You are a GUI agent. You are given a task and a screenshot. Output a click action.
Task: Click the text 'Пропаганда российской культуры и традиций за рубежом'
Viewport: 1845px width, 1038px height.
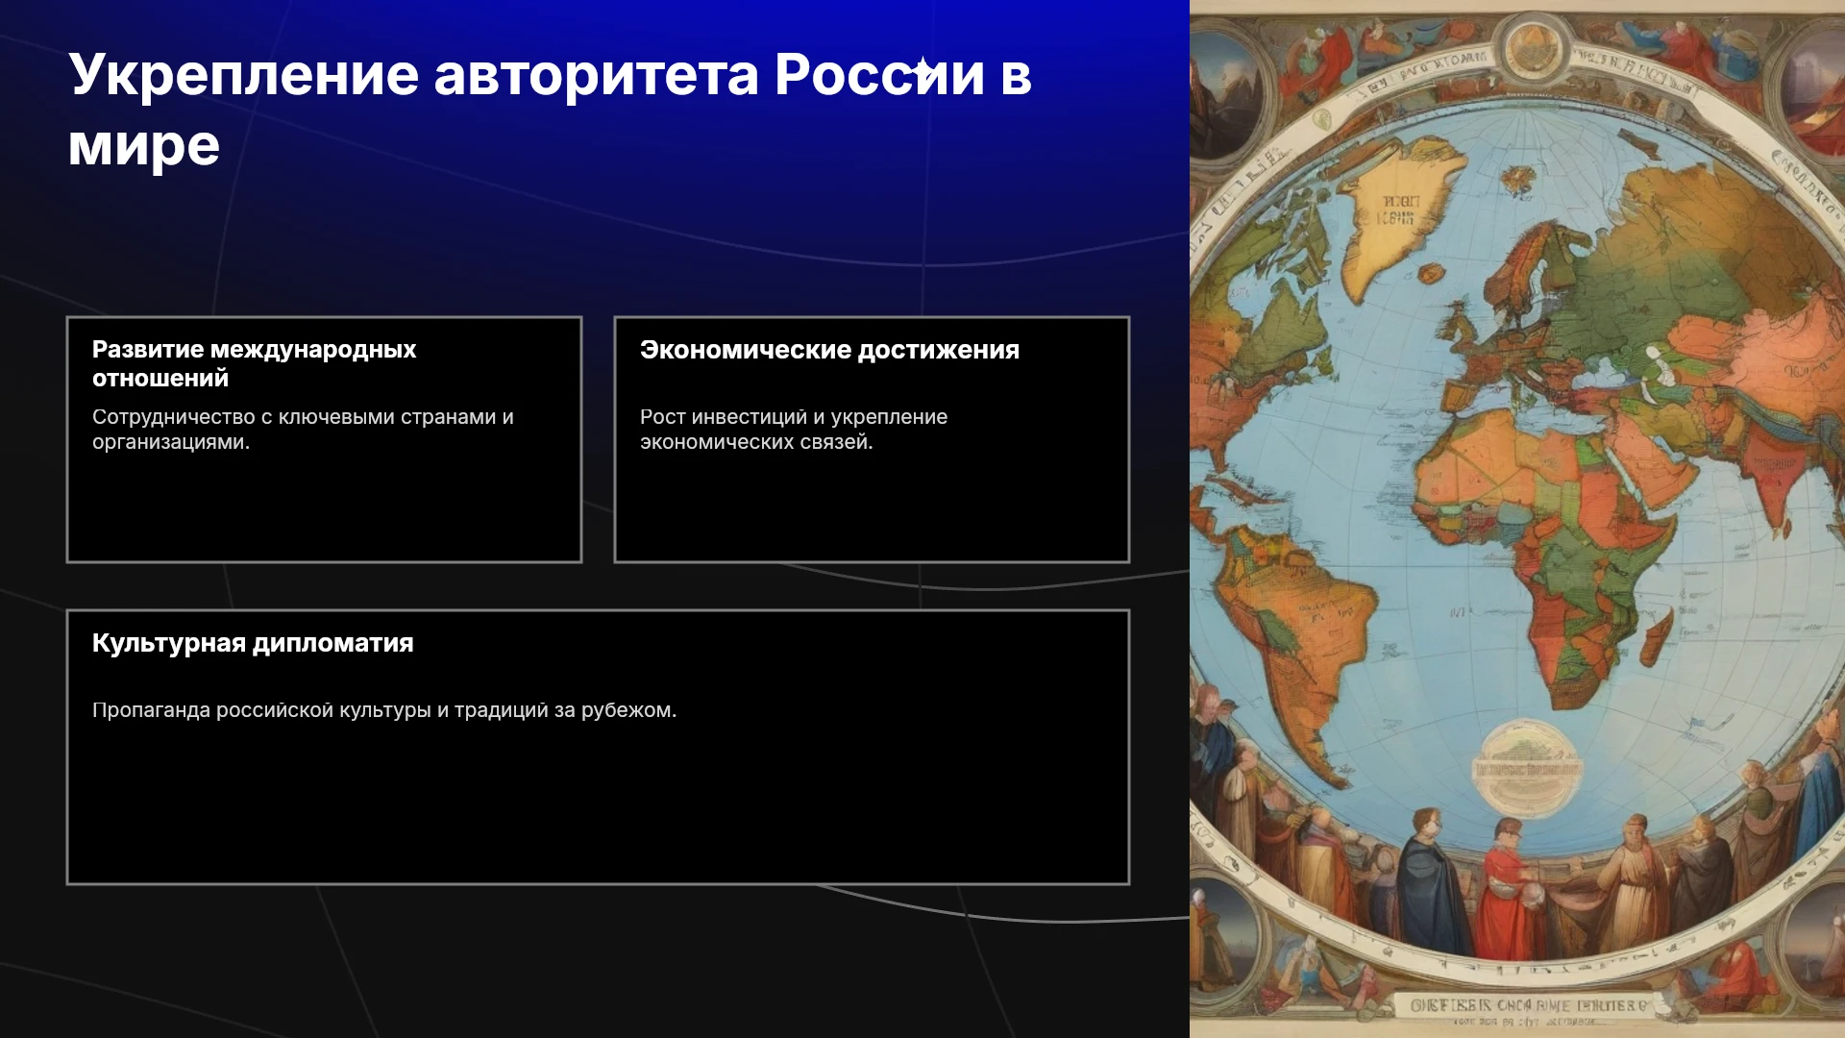coord(384,710)
